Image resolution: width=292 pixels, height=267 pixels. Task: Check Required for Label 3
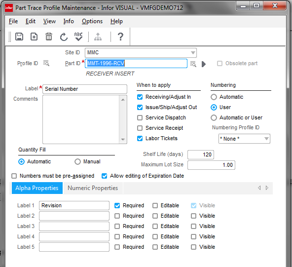117,226
